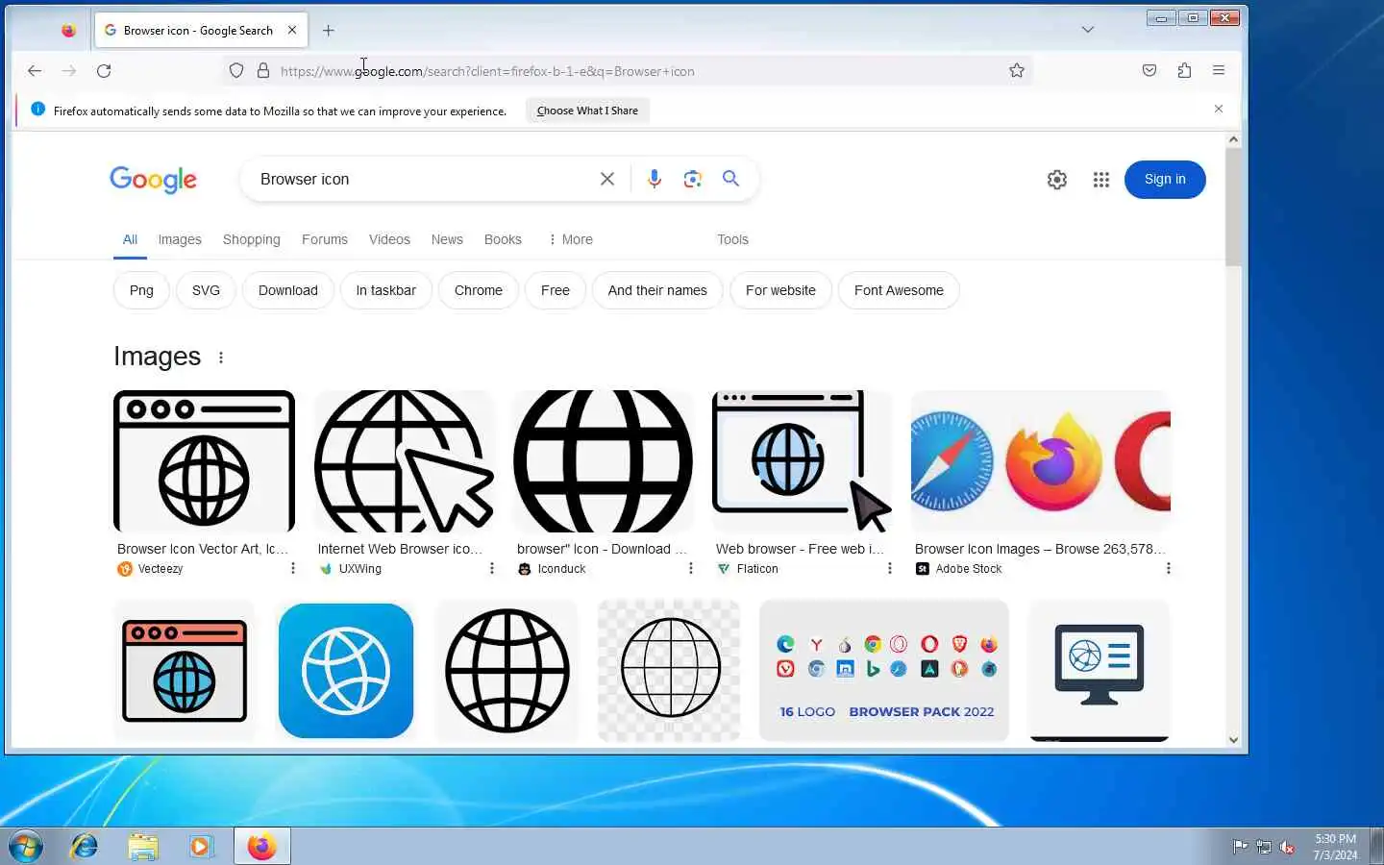Switch to Books results tab
Screen dimensions: 1384x865
[503, 239]
